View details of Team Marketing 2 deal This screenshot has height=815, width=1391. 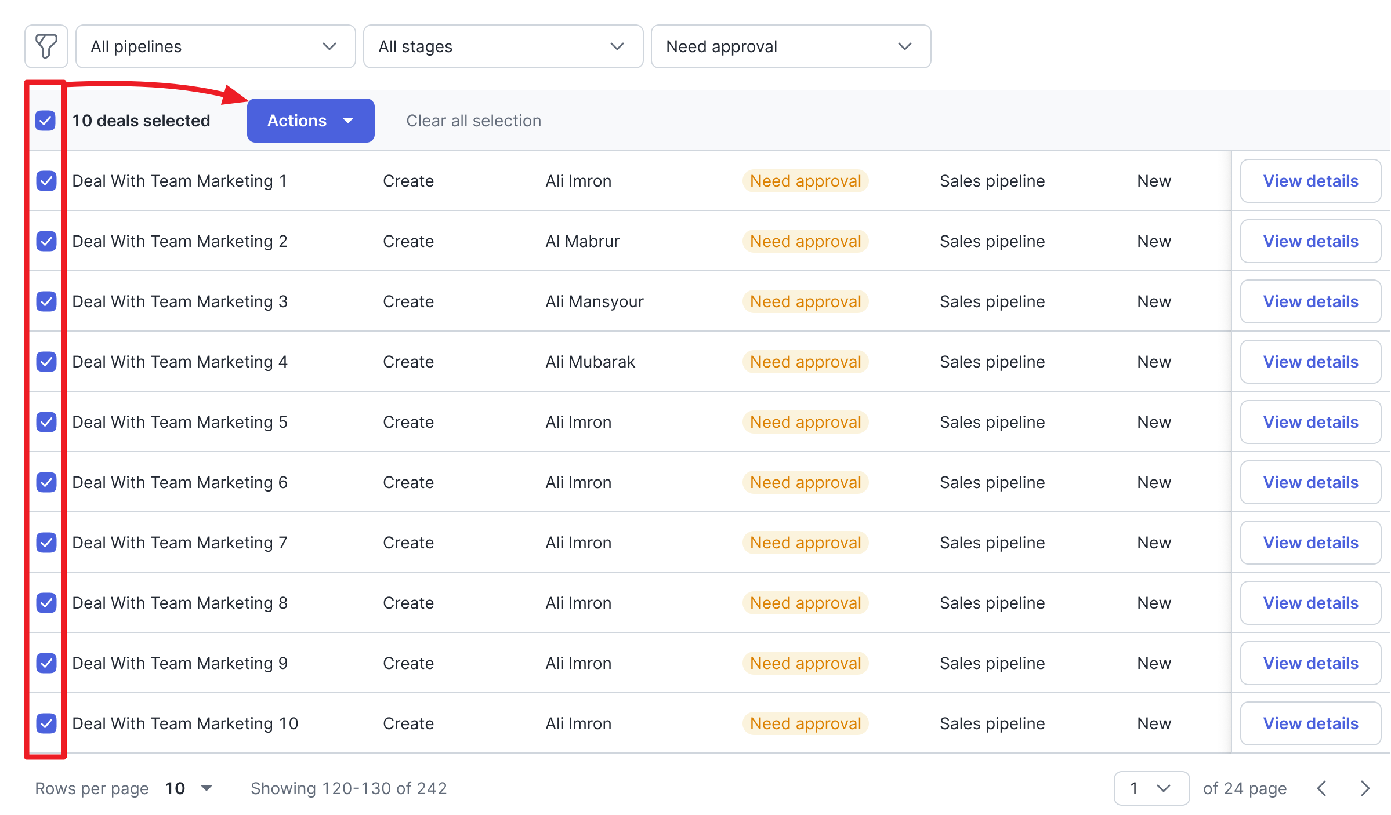(x=1310, y=241)
